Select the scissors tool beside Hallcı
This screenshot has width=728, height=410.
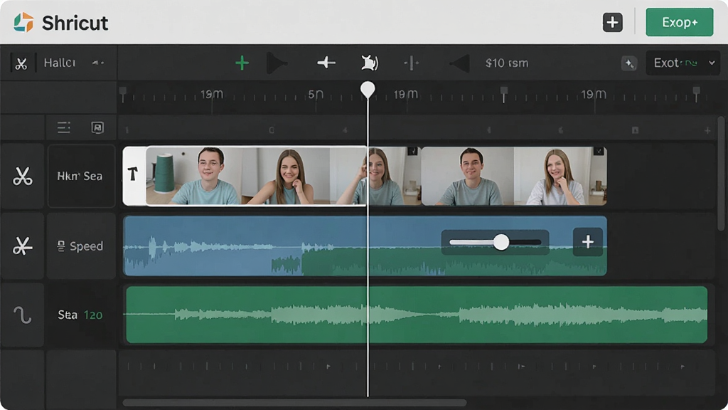(21, 63)
